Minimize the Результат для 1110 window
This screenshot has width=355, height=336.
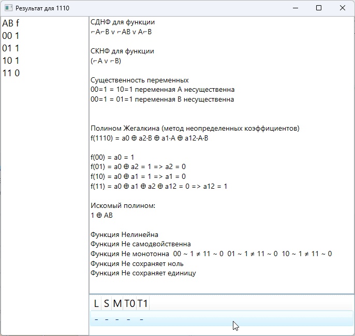[295, 8]
